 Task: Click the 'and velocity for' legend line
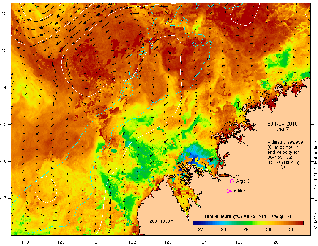pyautogui.click(x=283, y=152)
